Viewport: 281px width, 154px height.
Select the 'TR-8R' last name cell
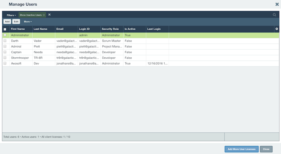44,58
